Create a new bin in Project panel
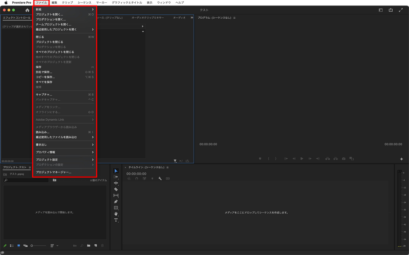This screenshot has height=255, width=409. (x=89, y=245)
